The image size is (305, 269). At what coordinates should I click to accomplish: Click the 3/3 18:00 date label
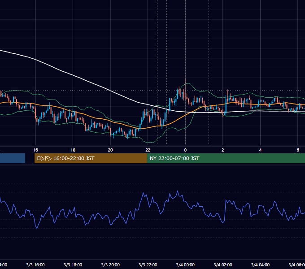[73, 265]
